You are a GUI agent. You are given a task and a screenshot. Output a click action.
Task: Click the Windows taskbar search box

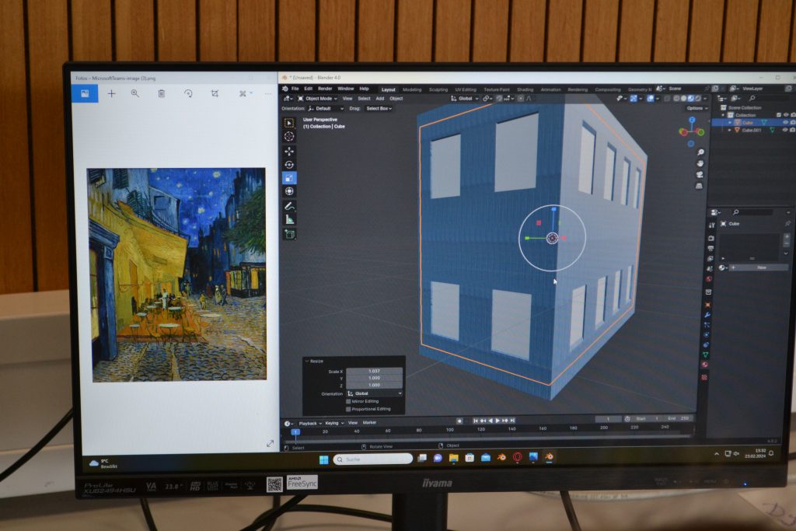click(372, 459)
